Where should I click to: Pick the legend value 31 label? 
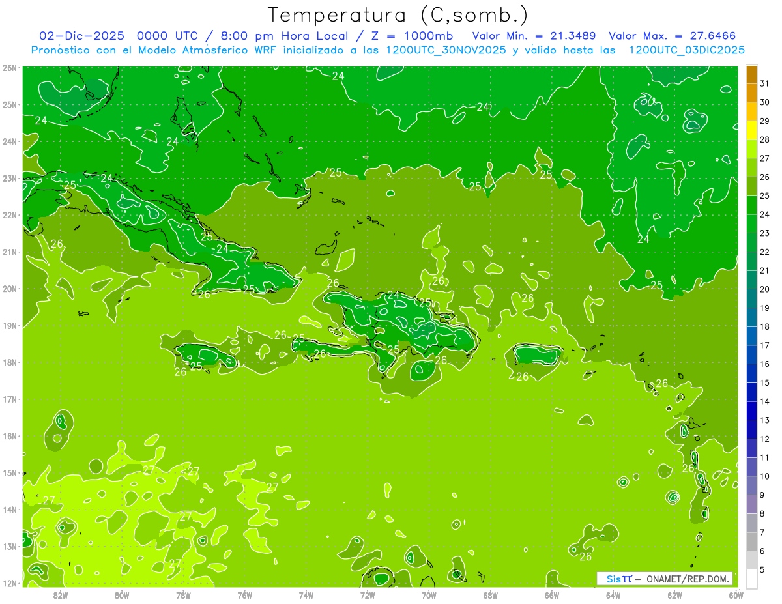click(x=765, y=83)
